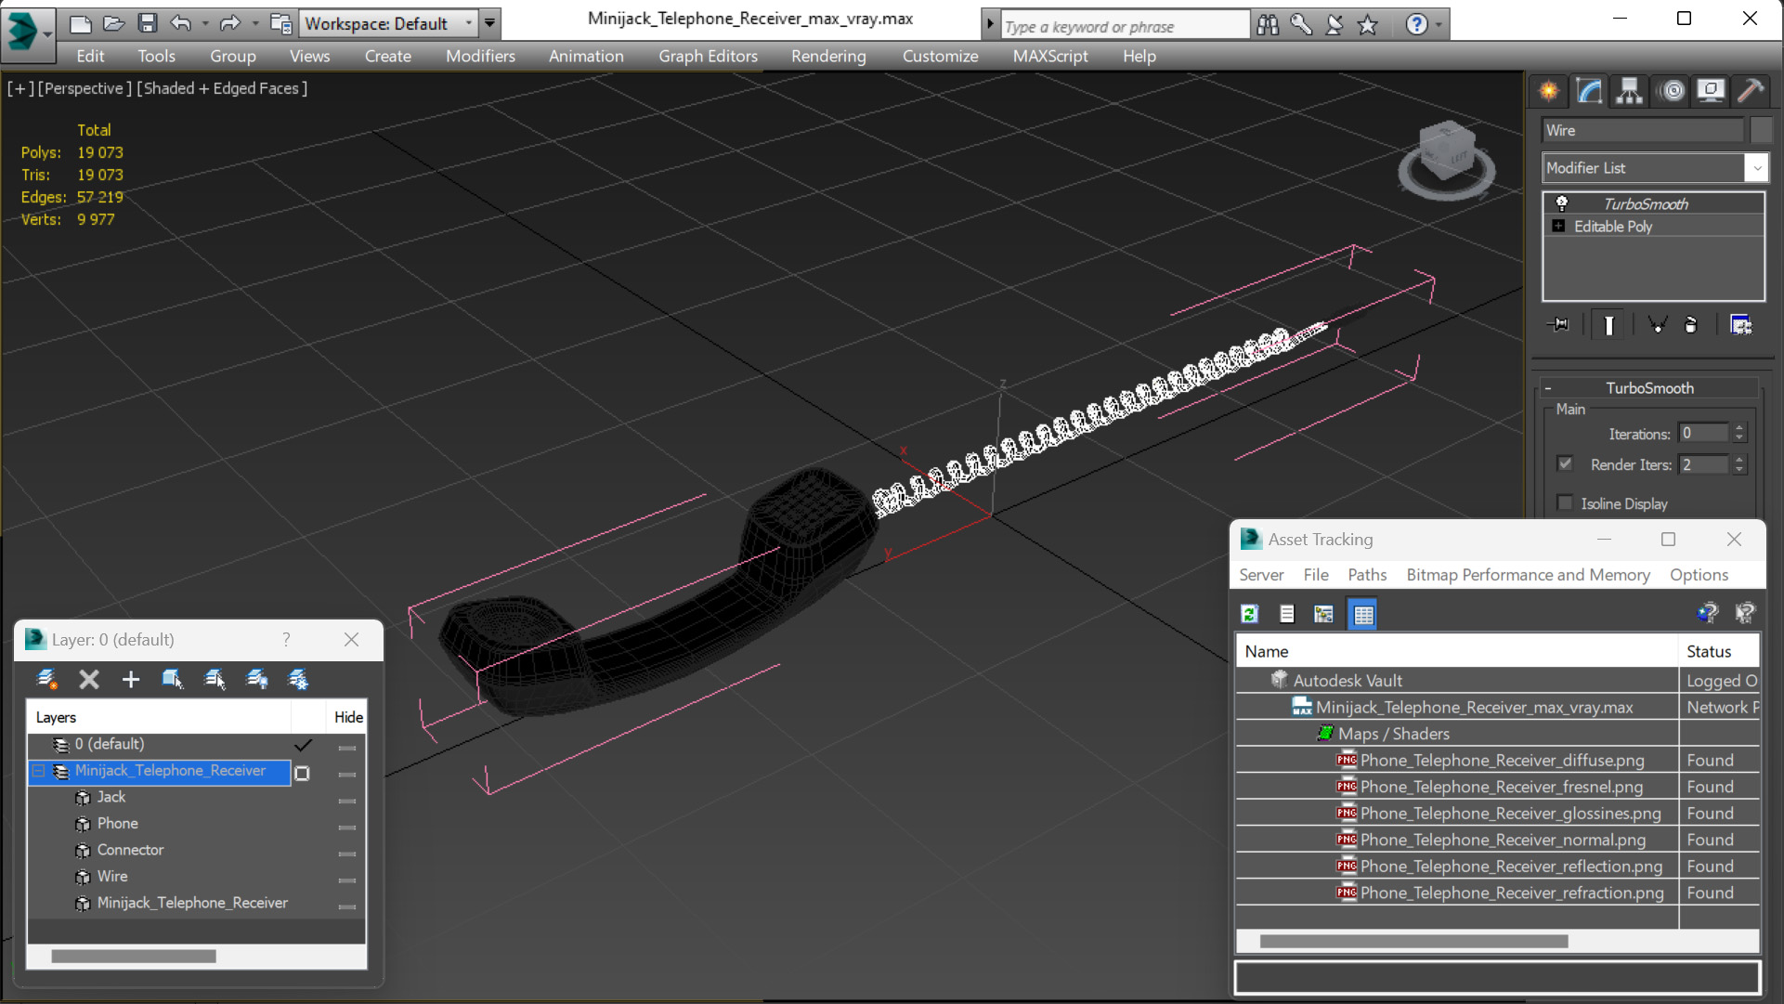This screenshot has width=1784, height=1004.
Task: Open the Modifiers menu
Action: tap(480, 56)
